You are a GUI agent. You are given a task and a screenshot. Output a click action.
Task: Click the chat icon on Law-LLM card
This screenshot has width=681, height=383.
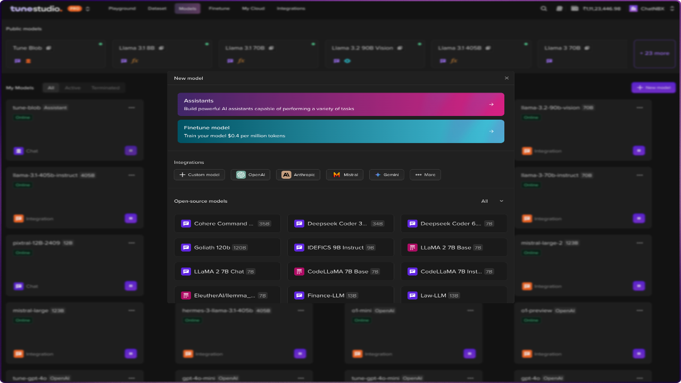(x=412, y=296)
